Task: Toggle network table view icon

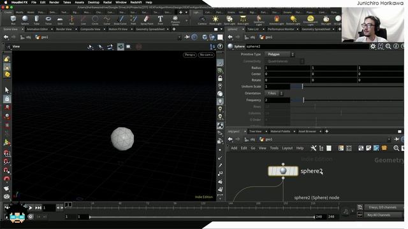Action: 341,148
